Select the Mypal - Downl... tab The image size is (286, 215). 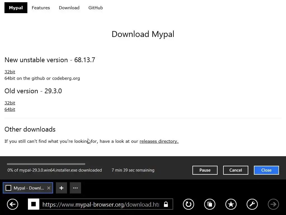point(28,188)
